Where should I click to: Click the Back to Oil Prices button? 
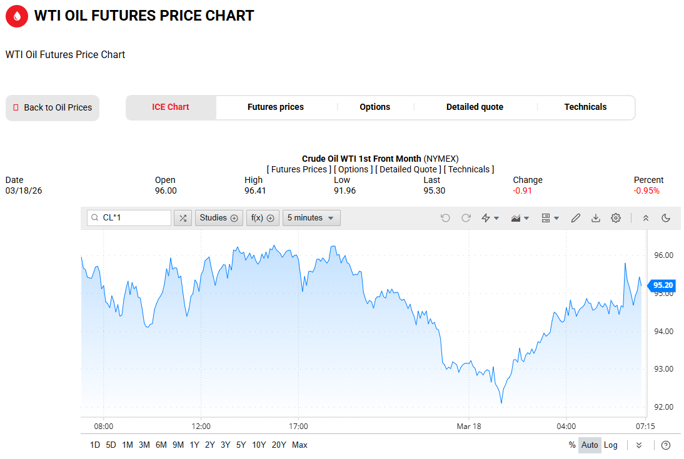click(53, 108)
